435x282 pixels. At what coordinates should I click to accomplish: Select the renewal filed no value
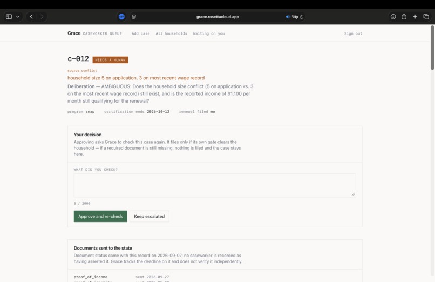(x=213, y=112)
